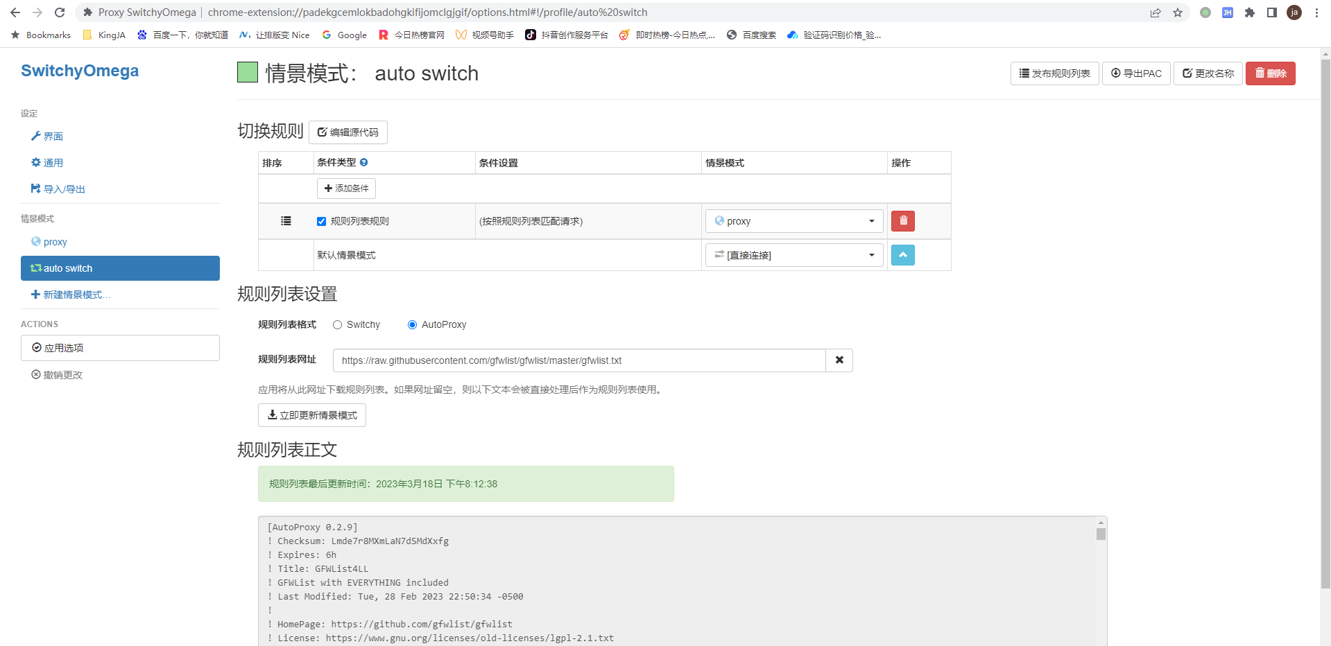Click the rule list URL input field
The width and height of the screenshot is (1331, 646).
(579, 360)
